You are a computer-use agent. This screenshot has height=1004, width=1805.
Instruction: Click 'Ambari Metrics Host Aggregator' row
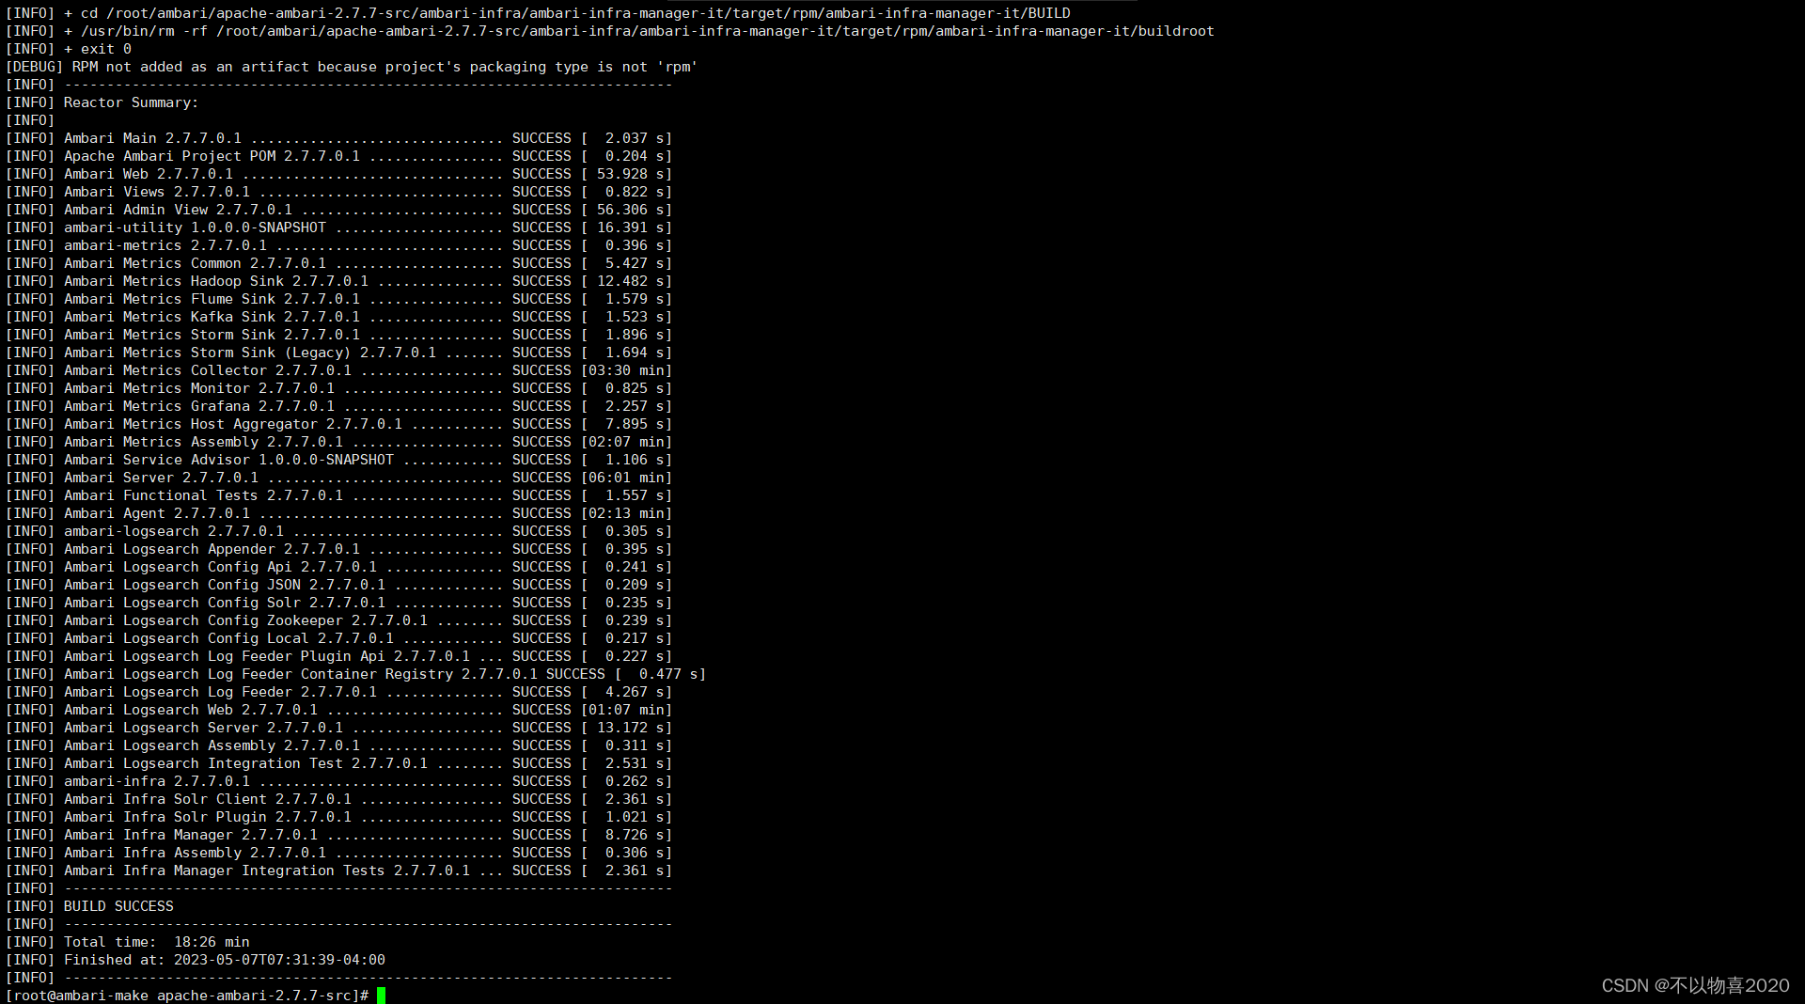(339, 424)
